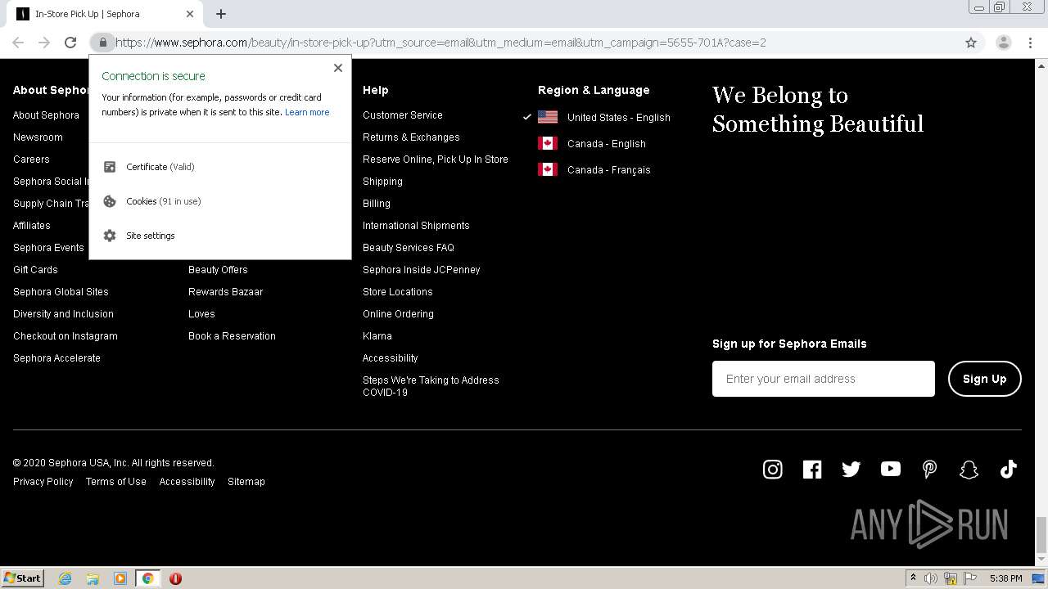This screenshot has width=1048, height=589.
Task: Click the email address input field
Action: (824, 379)
